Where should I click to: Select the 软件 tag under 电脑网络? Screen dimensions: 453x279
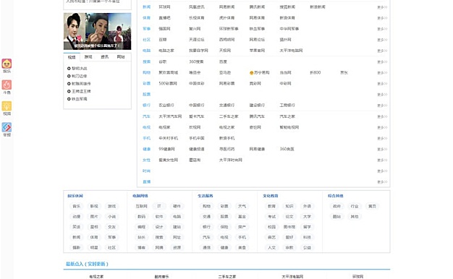159,217
